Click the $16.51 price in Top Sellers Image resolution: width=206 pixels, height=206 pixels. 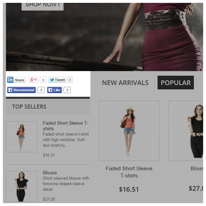[49, 155]
